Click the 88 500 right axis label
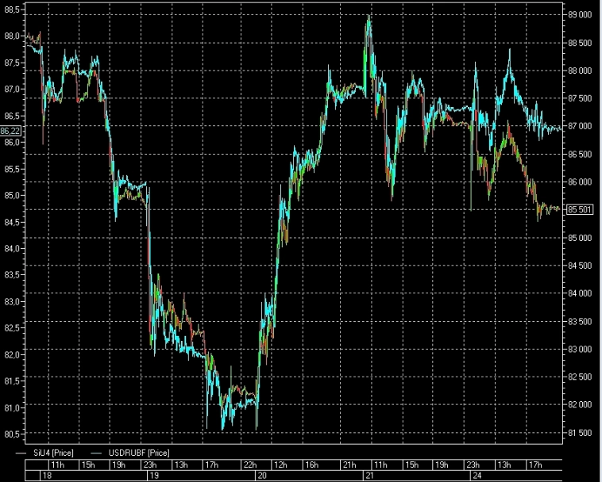Image resolution: width=602 pixels, height=482 pixels. point(580,43)
